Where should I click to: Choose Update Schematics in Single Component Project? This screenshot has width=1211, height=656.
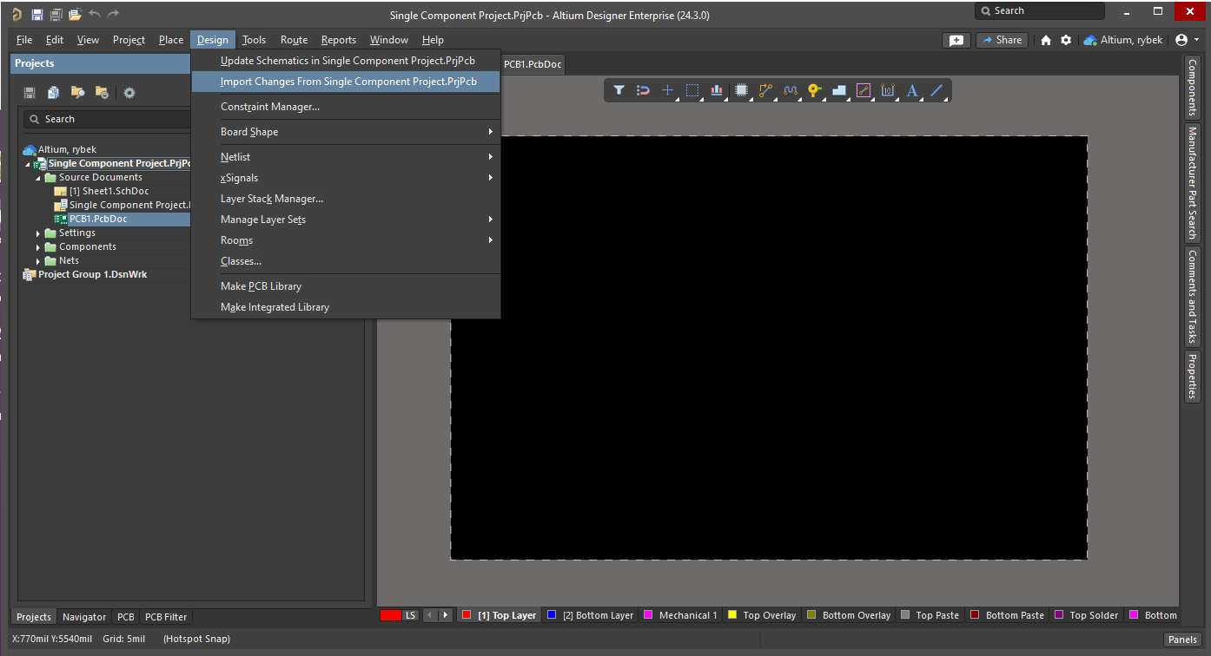(346, 61)
